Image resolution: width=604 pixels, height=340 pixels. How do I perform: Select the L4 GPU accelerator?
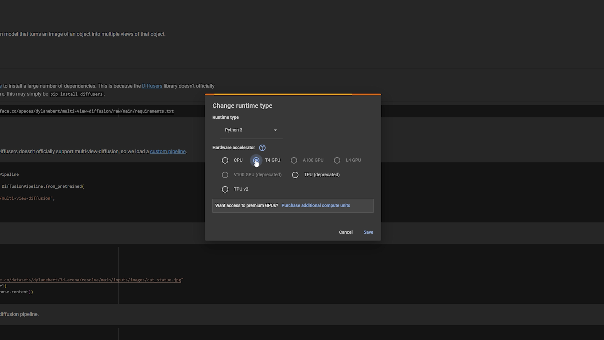tap(337, 160)
